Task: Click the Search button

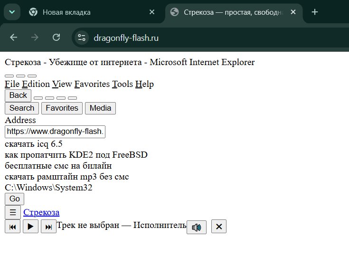Action: [22, 108]
